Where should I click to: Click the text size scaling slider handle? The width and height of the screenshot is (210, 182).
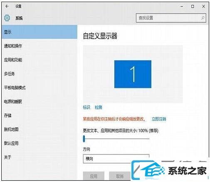[x=84, y=139]
